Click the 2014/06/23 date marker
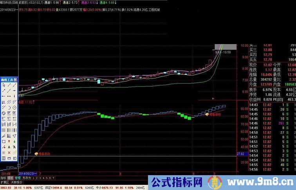Viewport: 296px width, 190px height. [x=27, y=173]
